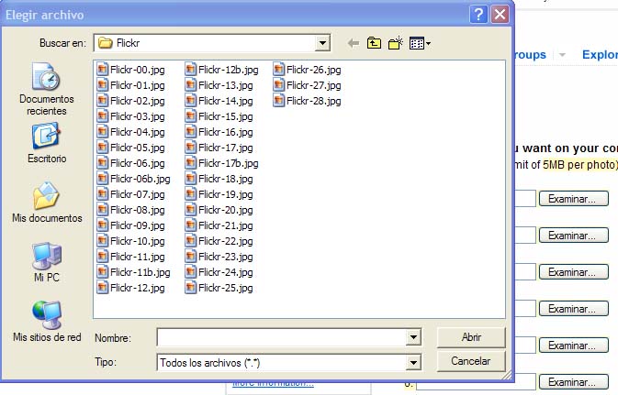The width and height of the screenshot is (618, 395).
Task: Select file Flickr-01.jpg
Action: [130, 85]
